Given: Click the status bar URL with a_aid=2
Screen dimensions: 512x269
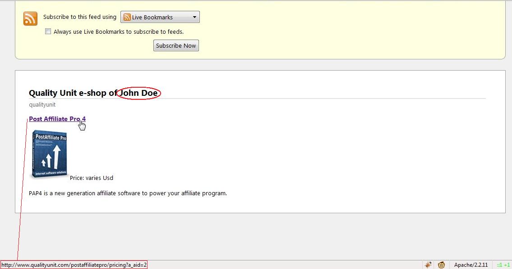Looking at the screenshot, I should point(74,265).
